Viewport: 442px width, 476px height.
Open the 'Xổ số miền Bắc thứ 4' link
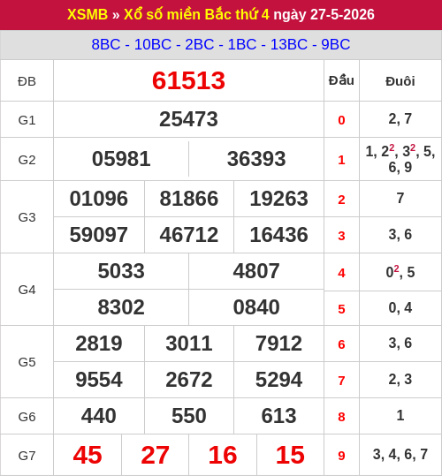(196, 14)
